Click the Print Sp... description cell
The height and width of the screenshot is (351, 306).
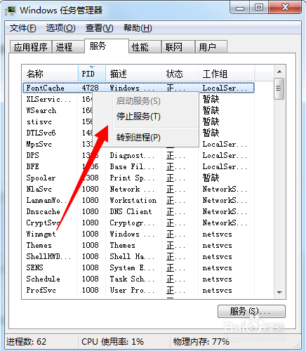tap(132, 178)
